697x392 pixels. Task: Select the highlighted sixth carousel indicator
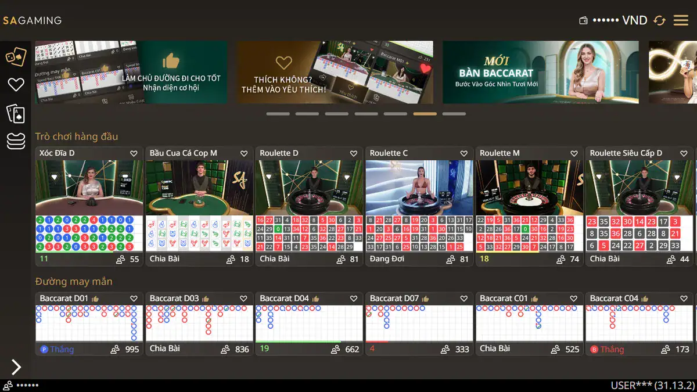[425, 114]
